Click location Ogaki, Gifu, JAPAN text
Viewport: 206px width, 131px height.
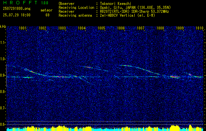[x=135, y=8]
